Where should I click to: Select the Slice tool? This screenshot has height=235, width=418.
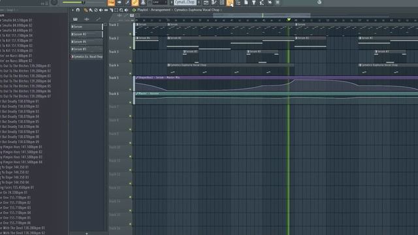pos(111,10)
